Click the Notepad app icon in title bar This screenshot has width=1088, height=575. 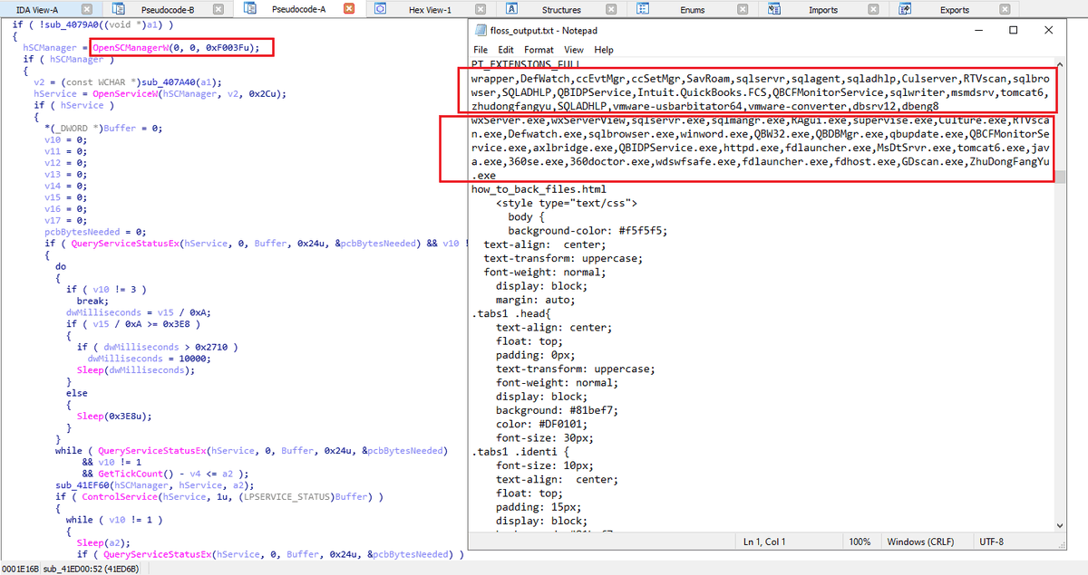(x=481, y=30)
